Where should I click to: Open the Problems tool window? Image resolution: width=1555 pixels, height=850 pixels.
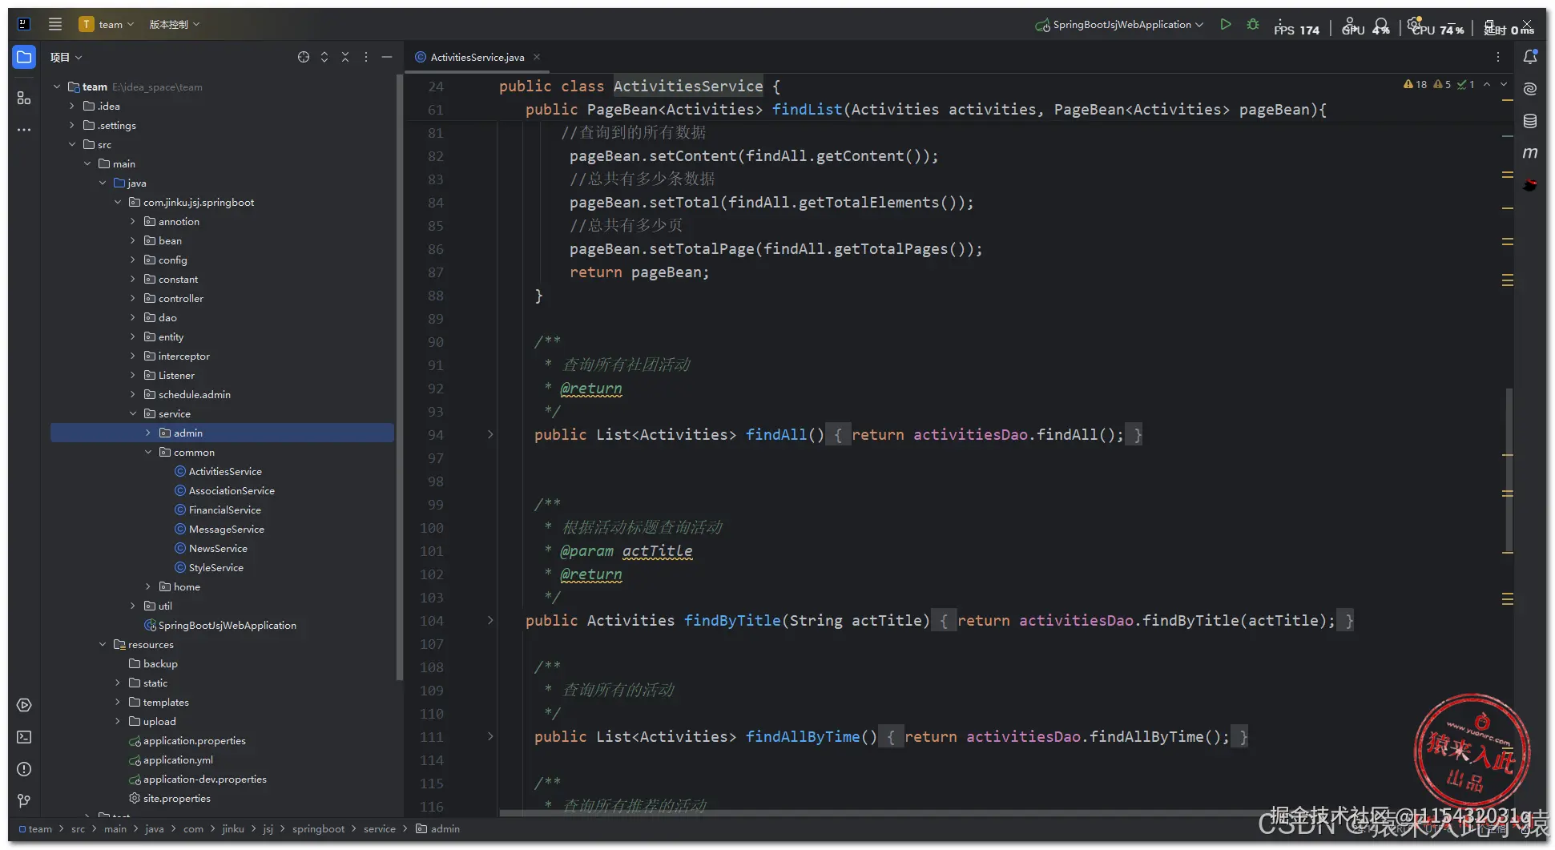(24, 769)
